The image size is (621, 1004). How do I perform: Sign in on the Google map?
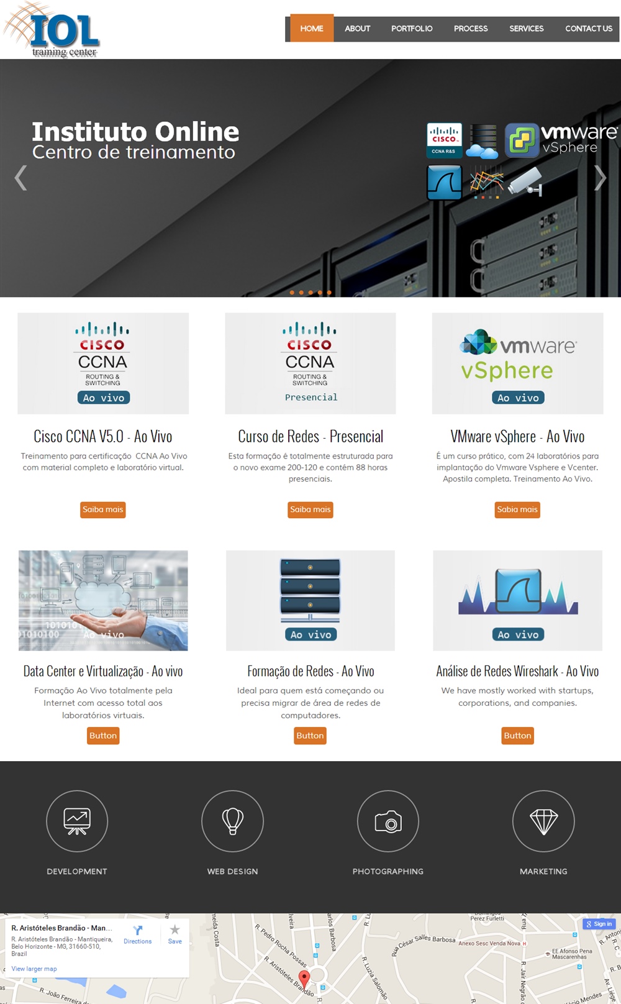599,924
